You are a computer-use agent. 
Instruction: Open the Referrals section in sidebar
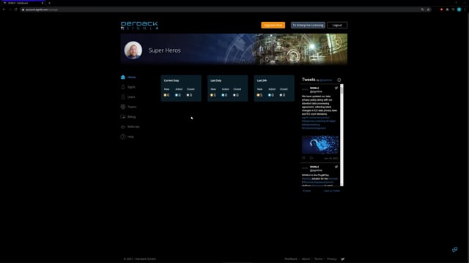point(130,126)
